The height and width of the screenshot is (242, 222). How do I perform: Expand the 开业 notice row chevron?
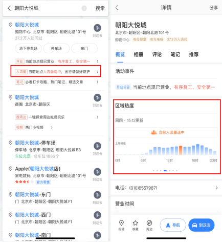pyautogui.click(x=98, y=61)
